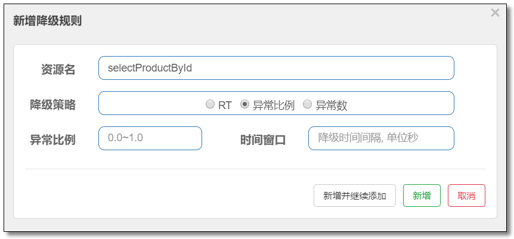Click the 异常比例 label beside the selected radio
The height and width of the screenshot is (239, 514).
(x=274, y=105)
